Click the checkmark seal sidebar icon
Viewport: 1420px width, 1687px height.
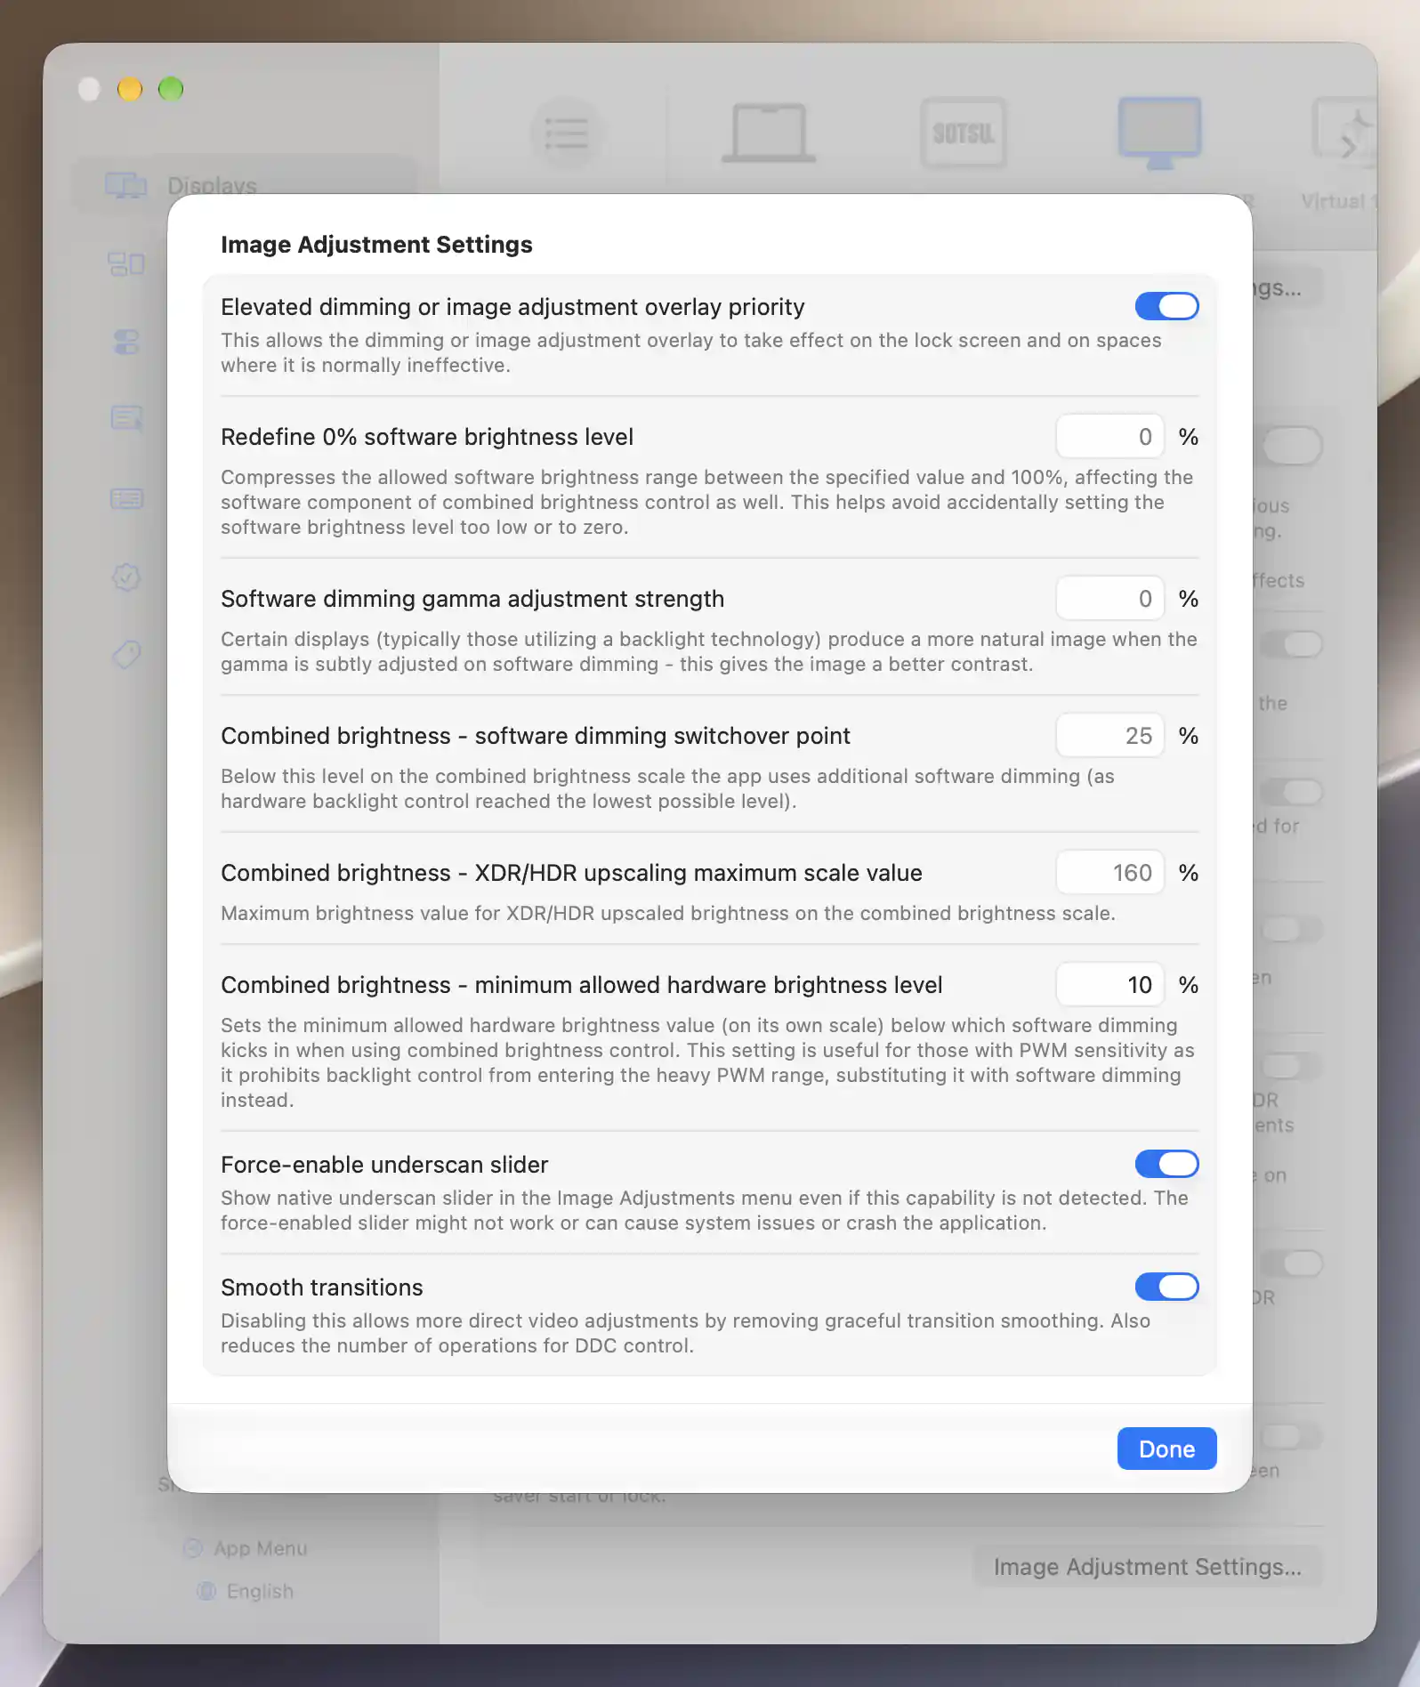tap(126, 577)
